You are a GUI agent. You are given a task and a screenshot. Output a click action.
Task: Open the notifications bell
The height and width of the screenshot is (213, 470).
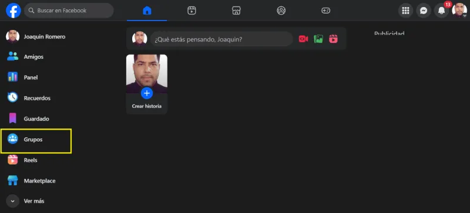pos(442,11)
